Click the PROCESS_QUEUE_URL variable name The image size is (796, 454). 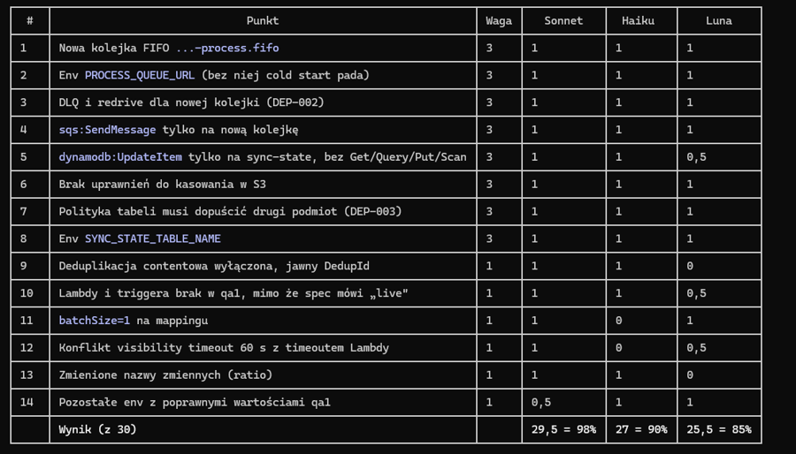click(140, 75)
